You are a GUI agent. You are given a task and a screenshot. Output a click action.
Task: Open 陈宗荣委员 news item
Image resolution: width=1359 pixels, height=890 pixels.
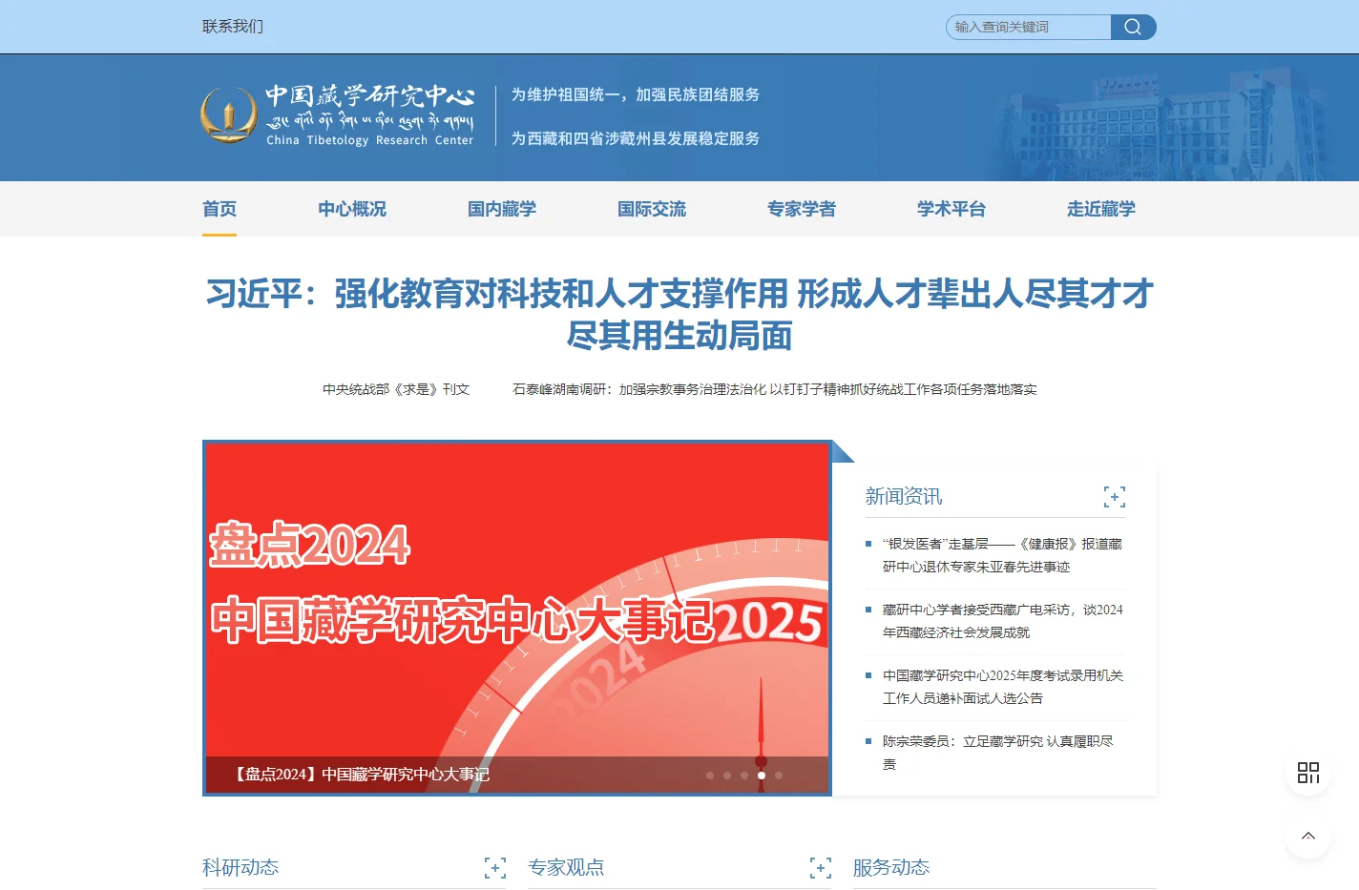tap(997, 753)
